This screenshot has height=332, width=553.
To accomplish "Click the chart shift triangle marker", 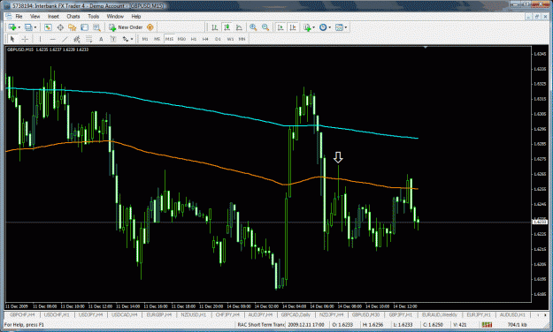I will (x=426, y=47).
